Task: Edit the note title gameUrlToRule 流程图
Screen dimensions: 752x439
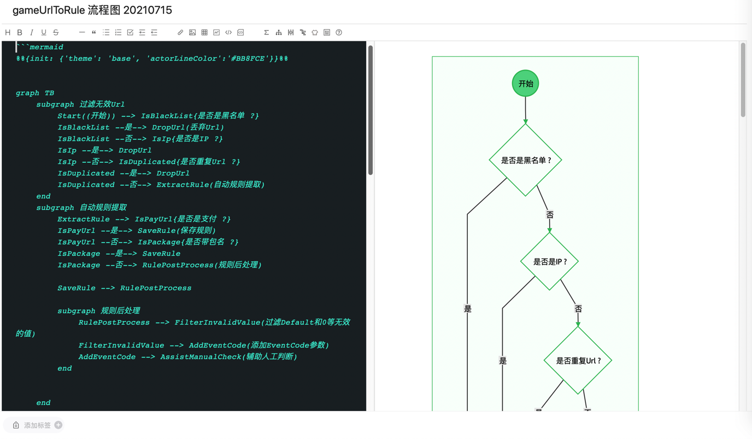Action: click(92, 10)
